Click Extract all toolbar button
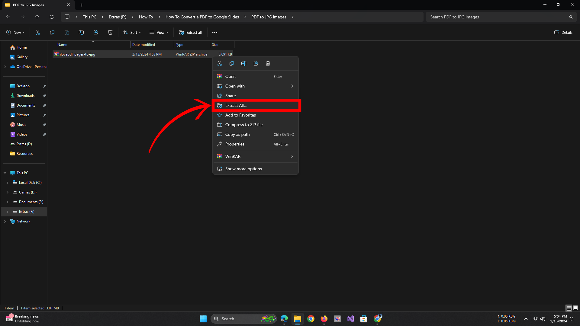The image size is (580, 326). 190,32
